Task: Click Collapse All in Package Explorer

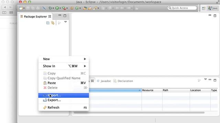Action: [x=48, y=23]
